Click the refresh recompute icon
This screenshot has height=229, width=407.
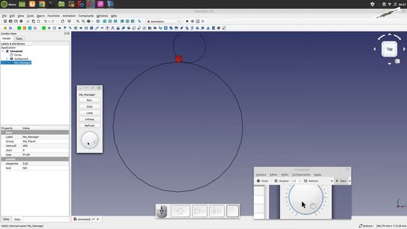(x=62, y=21)
